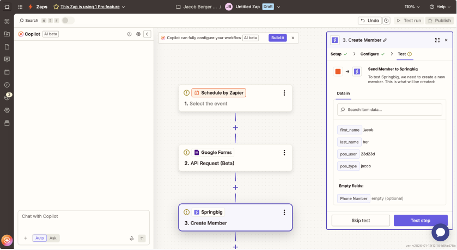This screenshot has height=250, width=457.
Task: Open the calendar sidebar icon
Action: [7, 72]
